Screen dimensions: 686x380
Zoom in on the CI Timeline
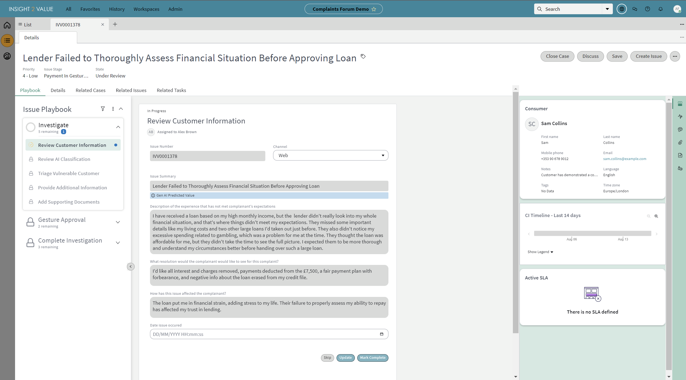tap(656, 216)
